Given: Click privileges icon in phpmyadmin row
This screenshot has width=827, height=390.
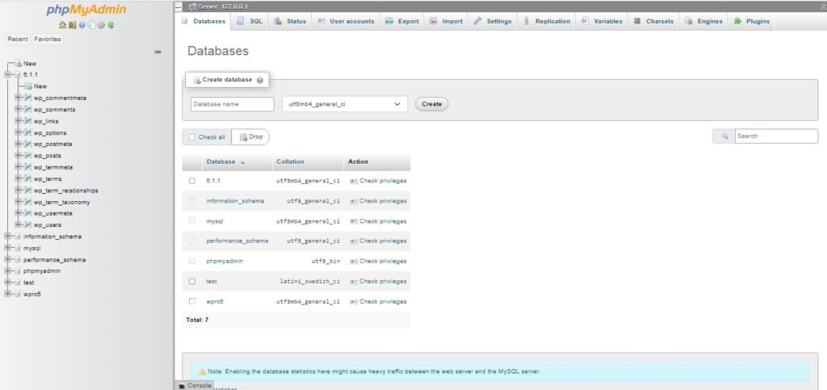Looking at the screenshot, I should (x=354, y=262).
